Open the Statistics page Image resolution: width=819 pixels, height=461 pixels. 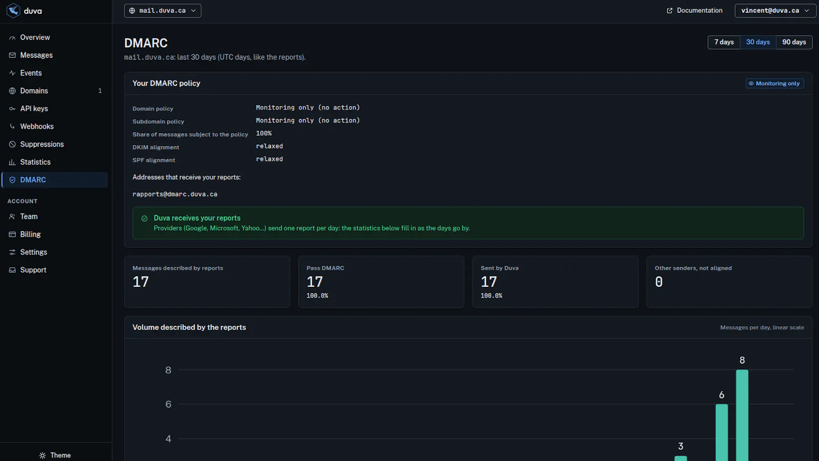55,162
